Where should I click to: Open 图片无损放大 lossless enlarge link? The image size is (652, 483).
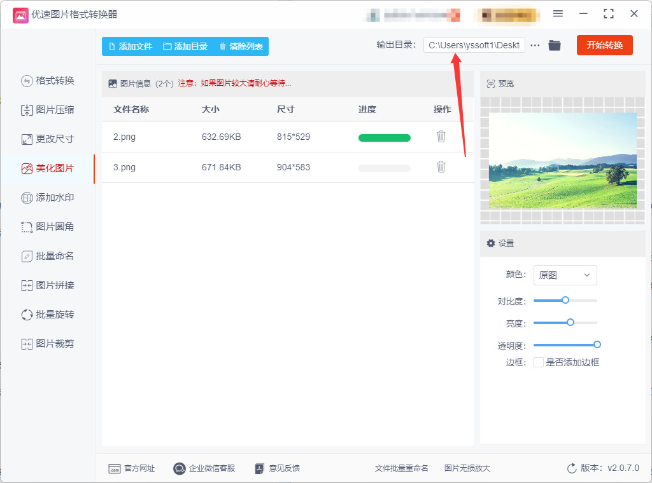tap(467, 468)
